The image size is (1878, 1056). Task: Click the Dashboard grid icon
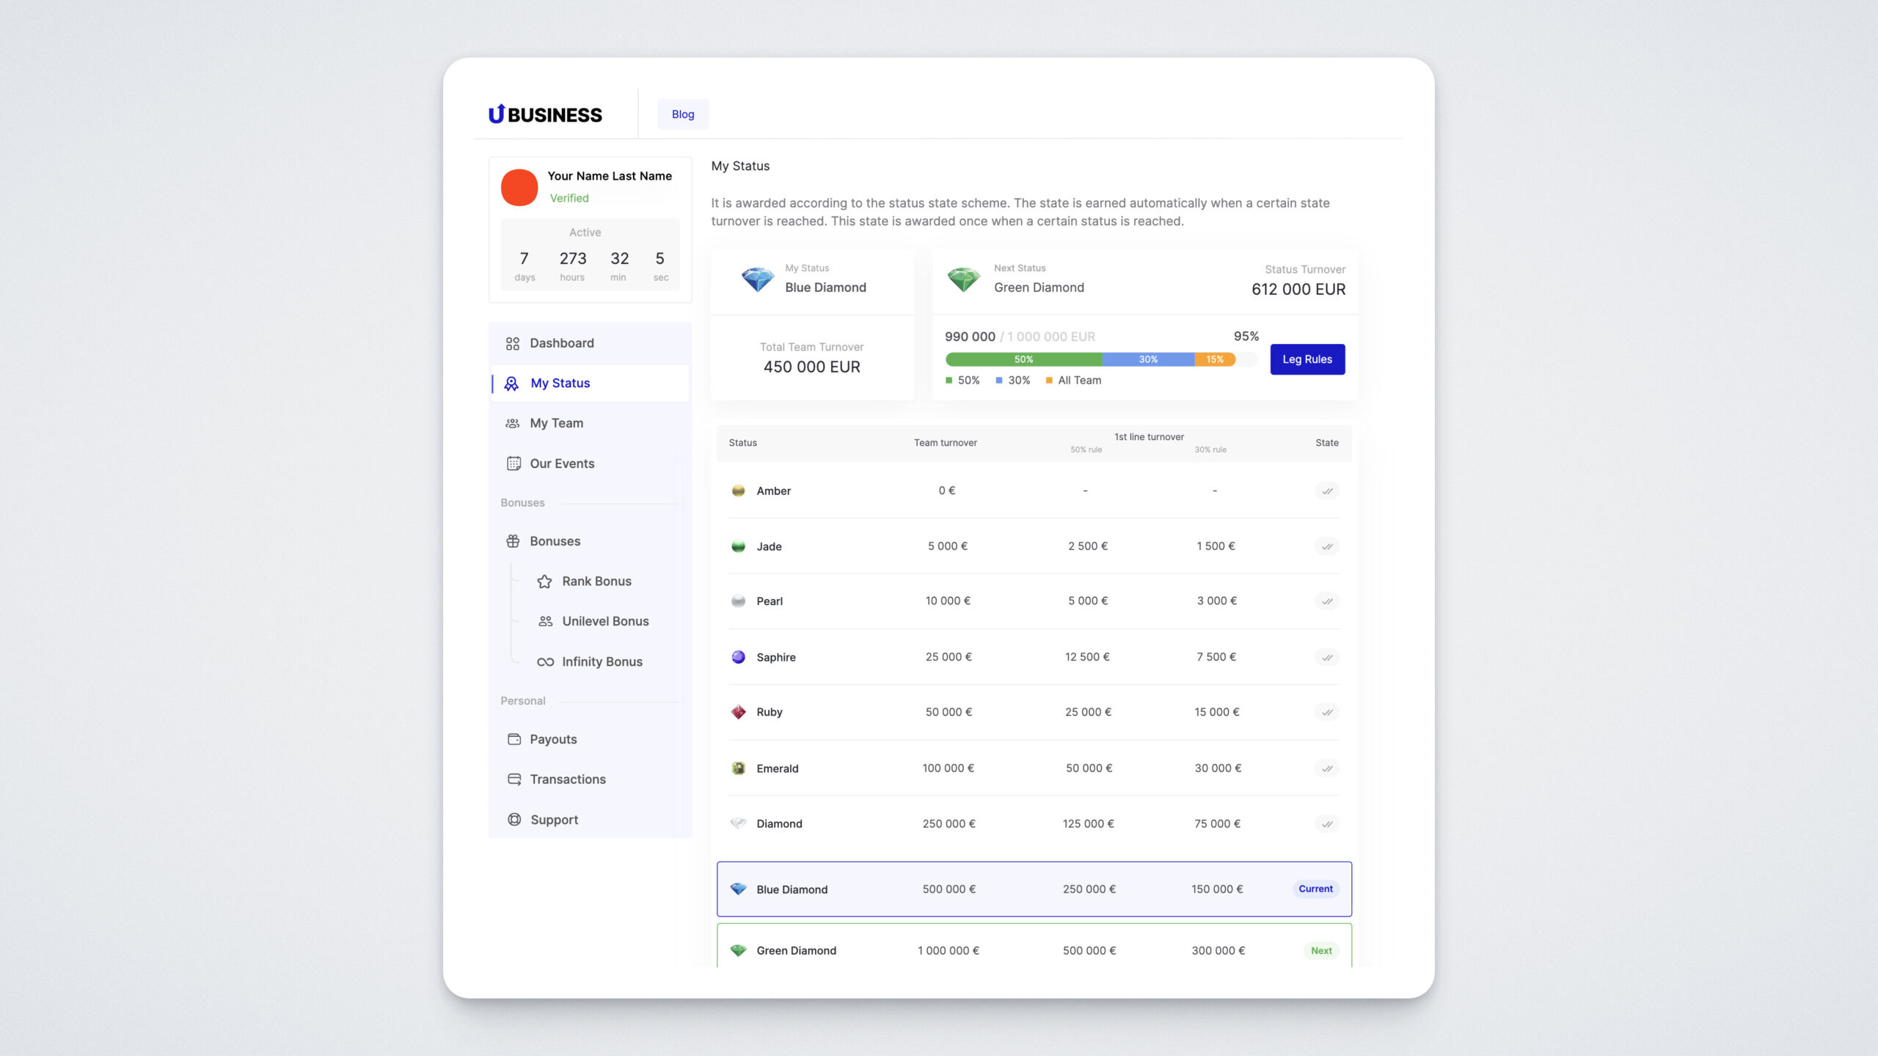tap(513, 343)
